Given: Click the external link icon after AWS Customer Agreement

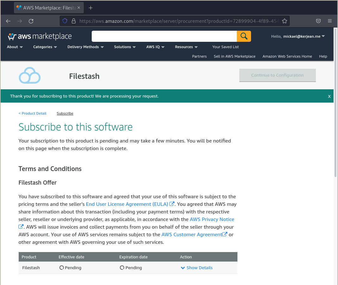Looking at the screenshot, I should click(x=224, y=234).
